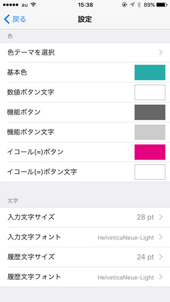This screenshot has width=170, height=302.
Task: Tap the rotation lock status icon
Action: [x=125, y=5]
